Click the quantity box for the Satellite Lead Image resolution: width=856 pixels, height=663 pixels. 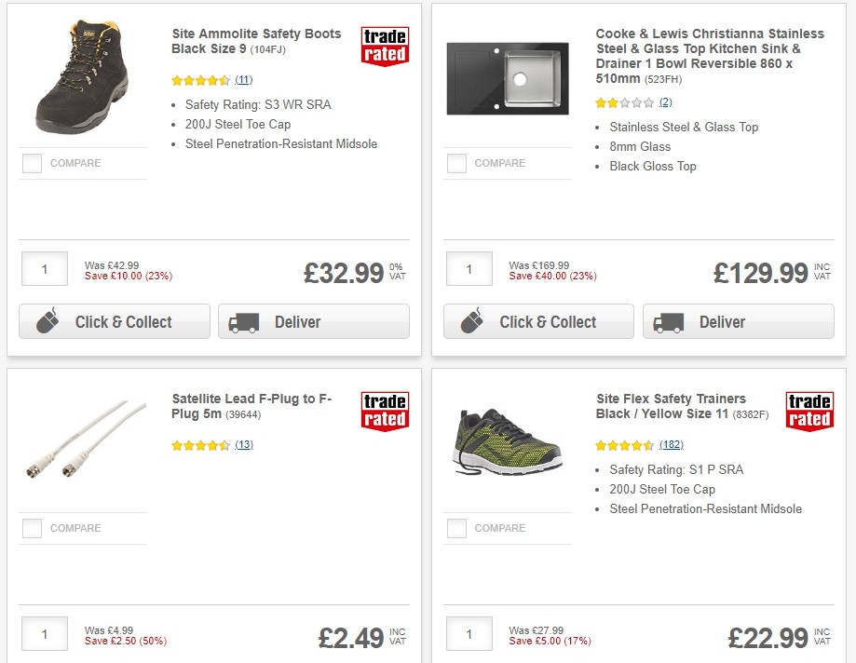click(45, 633)
